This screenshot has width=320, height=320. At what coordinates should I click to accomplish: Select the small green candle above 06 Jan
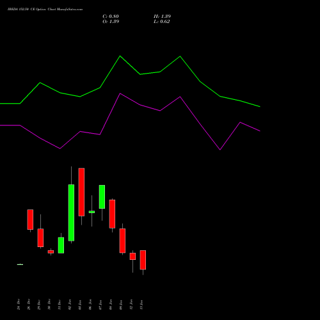[x=92, y=212]
